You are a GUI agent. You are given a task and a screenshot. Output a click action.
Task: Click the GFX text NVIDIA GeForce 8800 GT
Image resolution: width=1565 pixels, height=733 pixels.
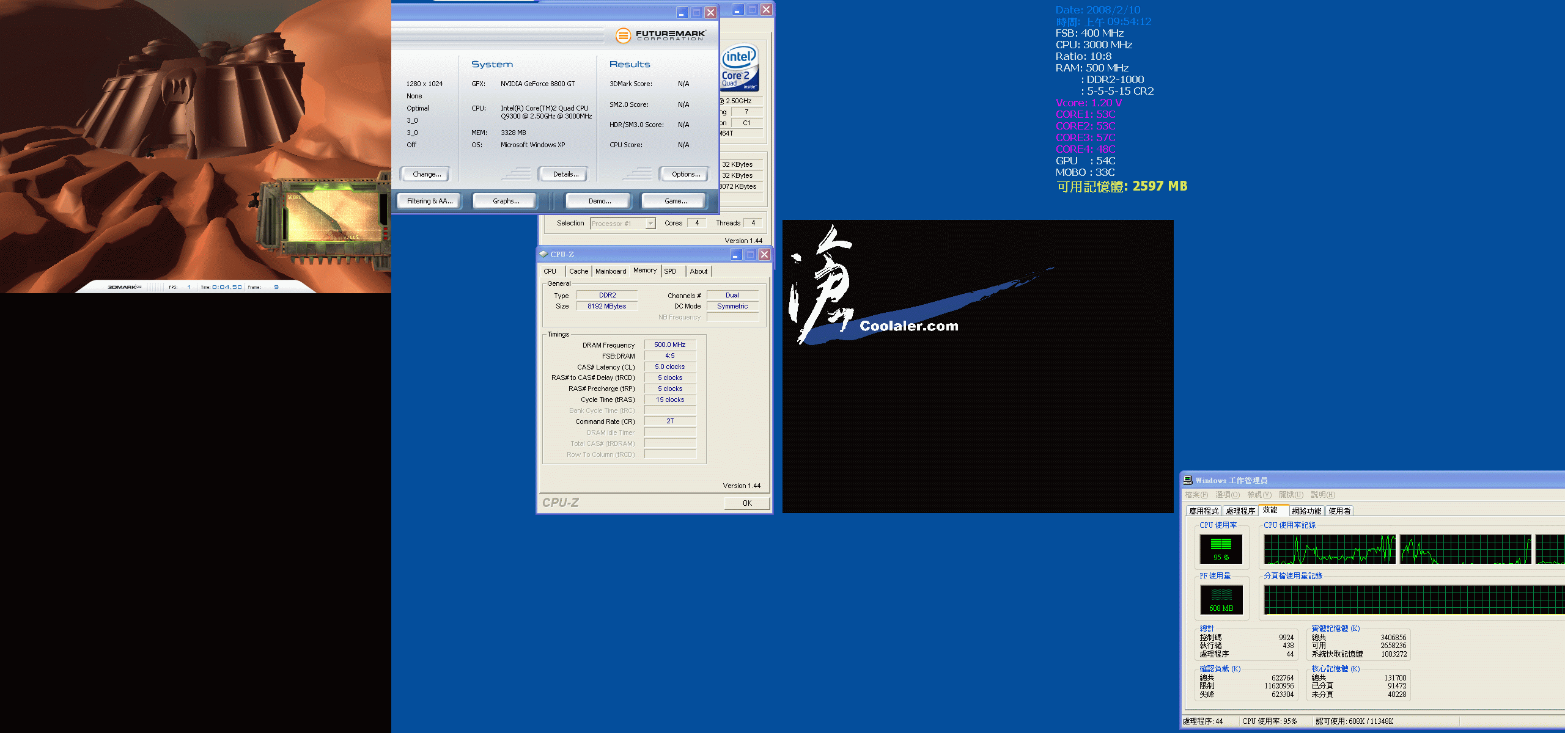pyautogui.click(x=537, y=84)
